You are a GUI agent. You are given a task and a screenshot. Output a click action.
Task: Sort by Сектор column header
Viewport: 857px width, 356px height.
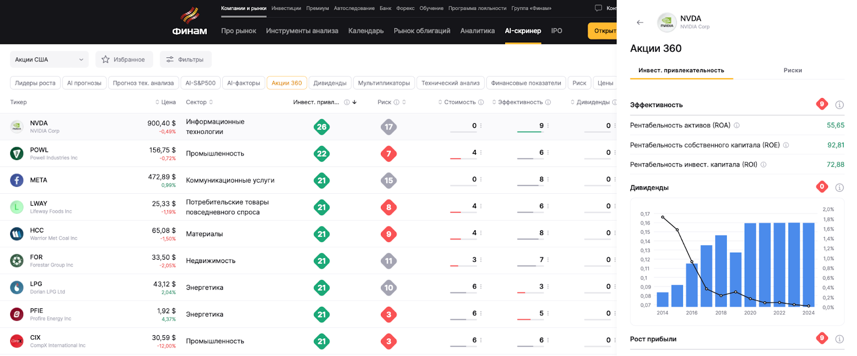[x=199, y=102]
